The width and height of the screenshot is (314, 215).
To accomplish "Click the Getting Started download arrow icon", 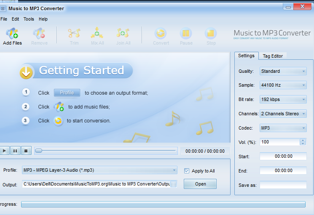I will click(x=26, y=72).
